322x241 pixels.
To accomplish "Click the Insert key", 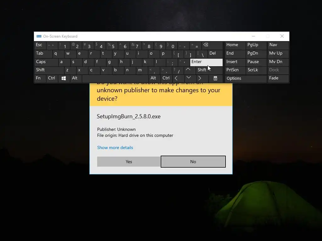I will pos(235,62).
